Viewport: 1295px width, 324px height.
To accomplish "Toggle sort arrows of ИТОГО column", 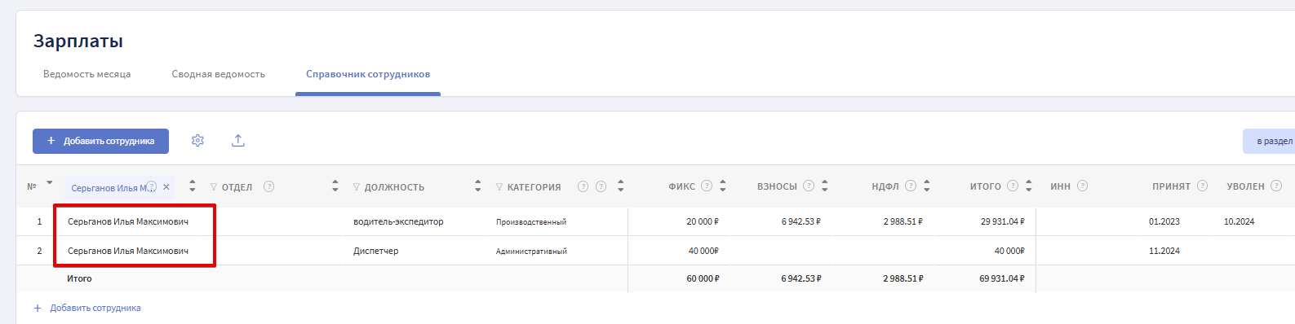I will (1029, 186).
